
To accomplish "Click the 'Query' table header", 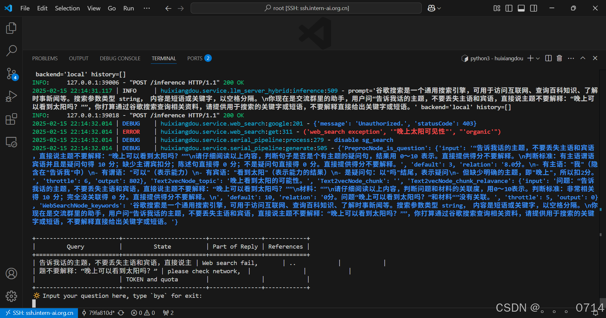I will pos(75,247).
